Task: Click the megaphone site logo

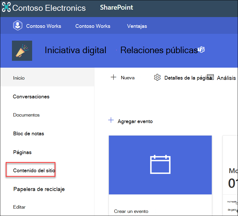Action: tap(22, 51)
